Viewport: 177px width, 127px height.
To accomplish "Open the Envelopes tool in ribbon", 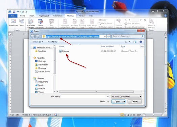I will pos(14,23).
